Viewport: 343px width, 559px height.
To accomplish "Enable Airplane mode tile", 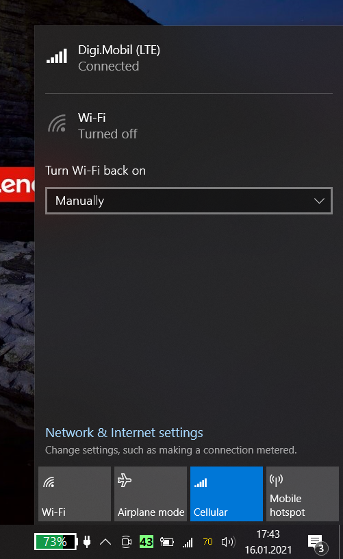I will [151, 494].
